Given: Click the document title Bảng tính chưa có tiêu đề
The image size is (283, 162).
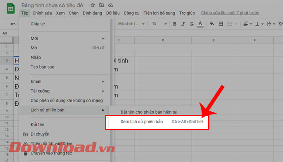Looking at the screenshot, I should [x=52, y=5].
